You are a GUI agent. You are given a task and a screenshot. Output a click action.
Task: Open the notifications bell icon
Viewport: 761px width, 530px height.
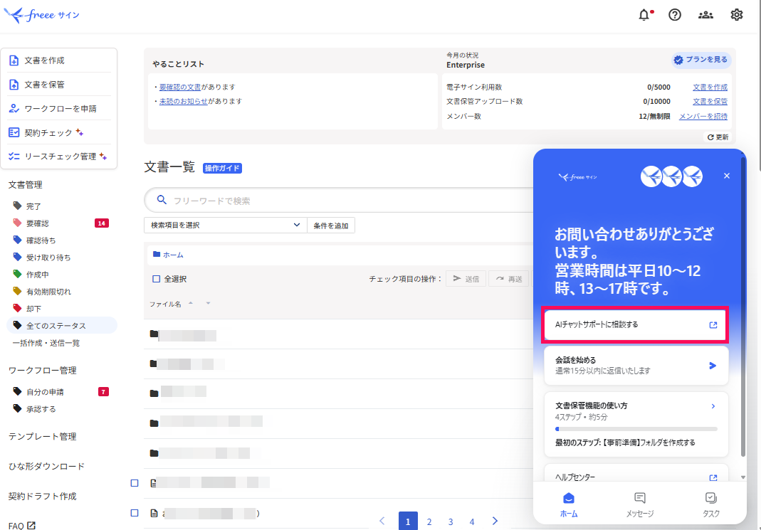644,15
